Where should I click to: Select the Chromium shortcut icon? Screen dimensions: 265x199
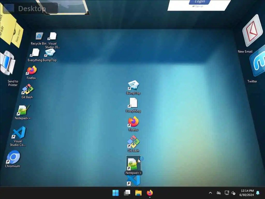tap(13, 157)
